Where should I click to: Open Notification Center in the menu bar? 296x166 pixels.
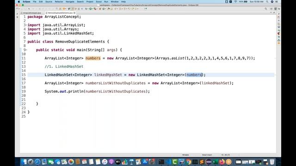point(277,2)
